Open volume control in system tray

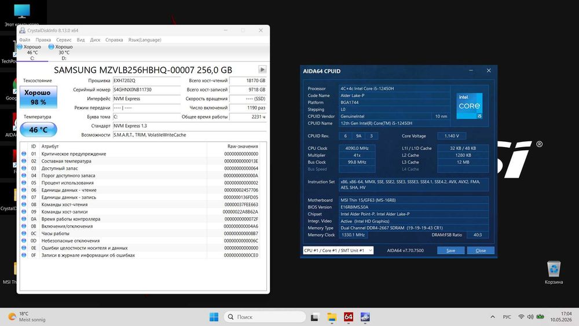click(x=530, y=317)
